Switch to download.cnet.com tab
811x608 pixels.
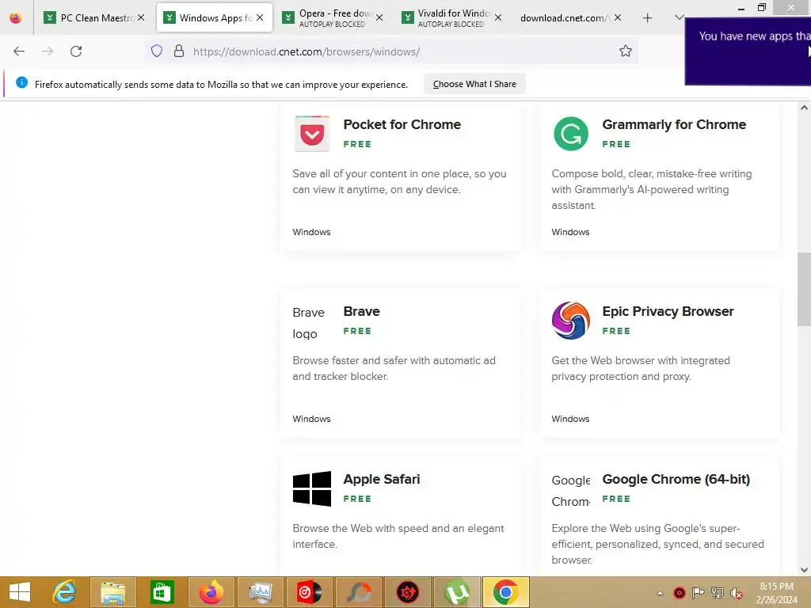click(x=564, y=18)
